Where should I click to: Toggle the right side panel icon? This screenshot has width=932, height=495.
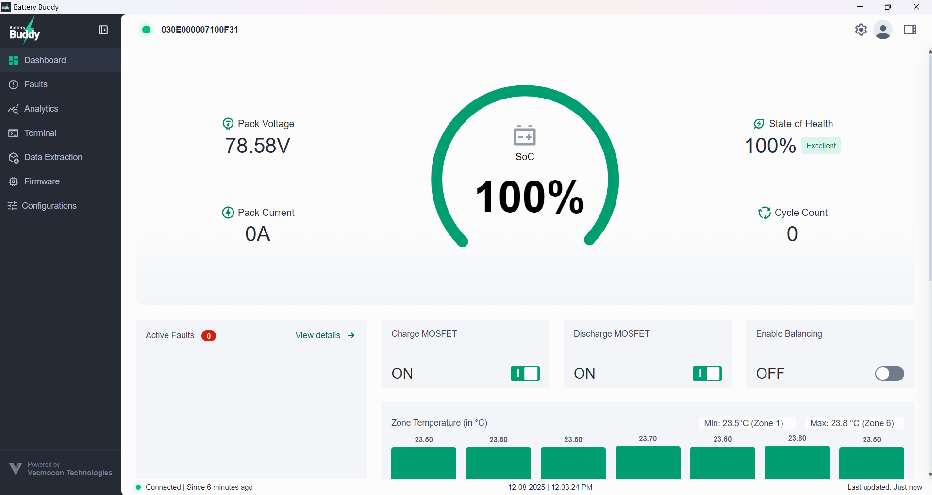click(x=910, y=30)
